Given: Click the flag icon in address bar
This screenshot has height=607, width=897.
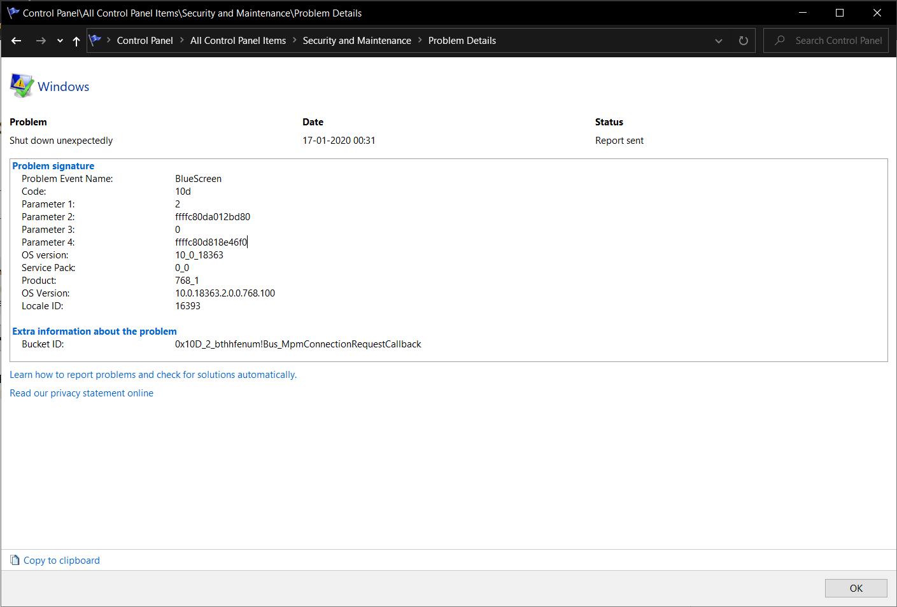Looking at the screenshot, I should tap(95, 40).
